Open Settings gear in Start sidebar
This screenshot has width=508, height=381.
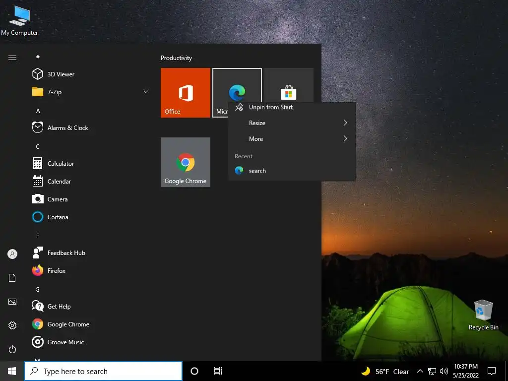pyautogui.click(x=12, y=325)
